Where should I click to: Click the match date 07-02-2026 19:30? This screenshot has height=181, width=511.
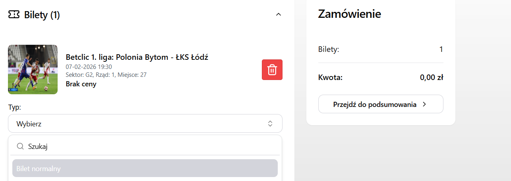tap(89, 67)
